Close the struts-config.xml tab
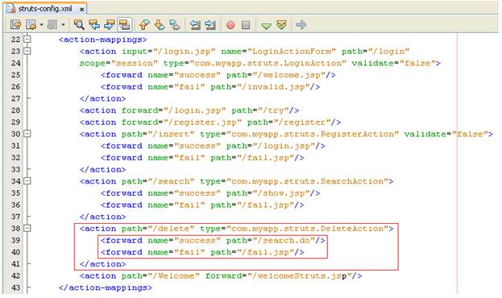 point(81,10)
